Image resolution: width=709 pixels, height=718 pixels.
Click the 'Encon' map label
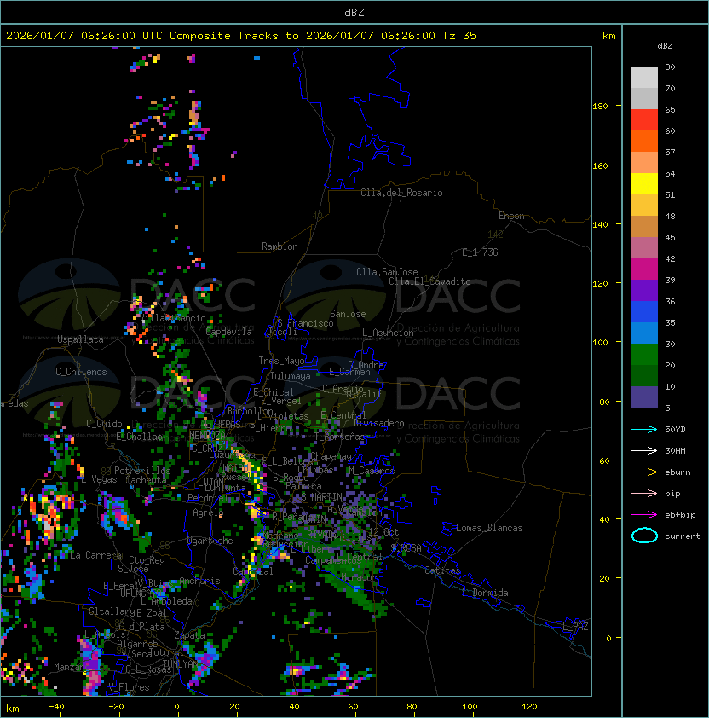[x=511, y=216]
